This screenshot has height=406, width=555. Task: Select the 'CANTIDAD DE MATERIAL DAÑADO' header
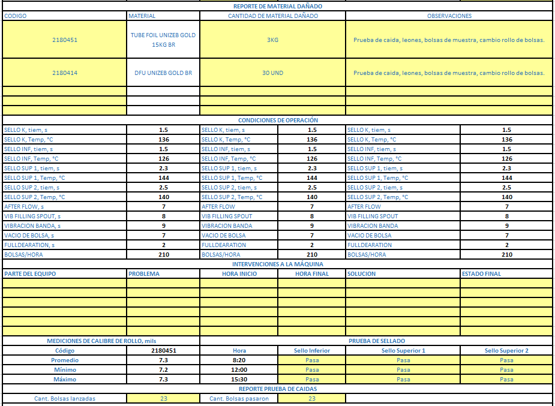(x=272, y=16)
